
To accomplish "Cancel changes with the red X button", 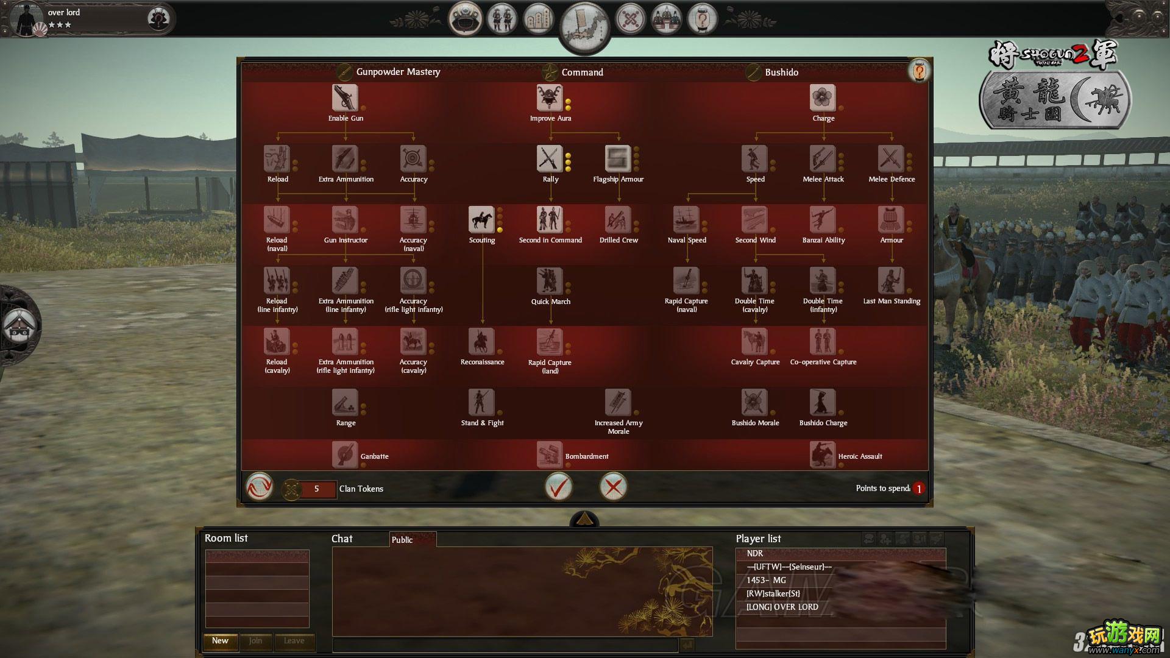I will tap(614, 487).
